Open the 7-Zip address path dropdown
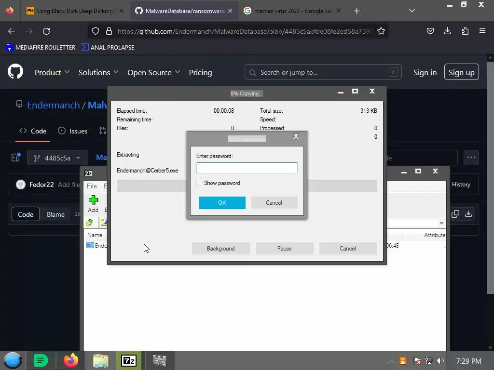The image size is (494, 370). pyautogui.click(x=441, y=223)
